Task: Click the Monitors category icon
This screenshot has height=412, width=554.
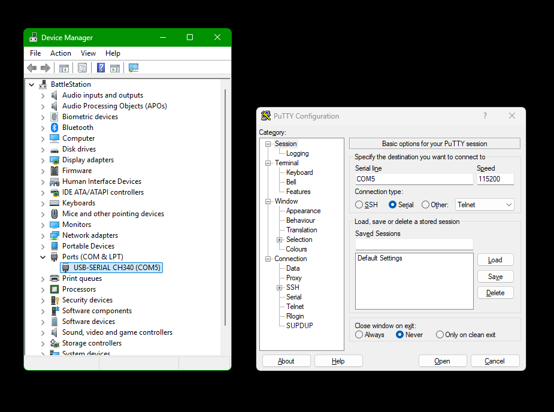Action: tap(55, 225)
